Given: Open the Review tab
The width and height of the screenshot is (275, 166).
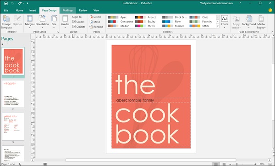Looking at the screenshot, I should coord(83,11).
